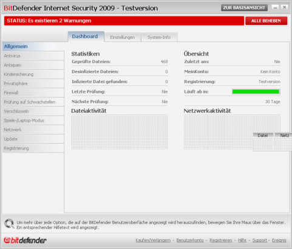Click the Kein Konto value
This screenshot has width=292, height=249.
click(x=270, y=71)
